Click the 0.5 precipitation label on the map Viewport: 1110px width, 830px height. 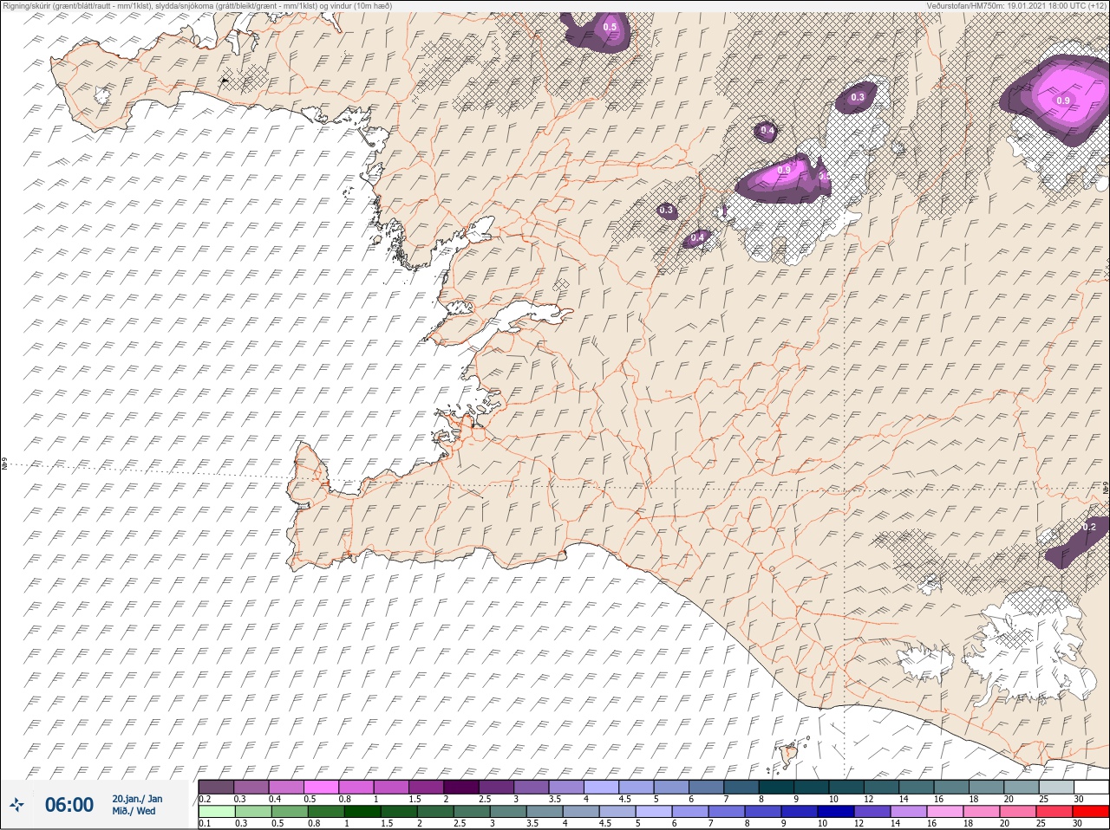(x=610, y=27)
